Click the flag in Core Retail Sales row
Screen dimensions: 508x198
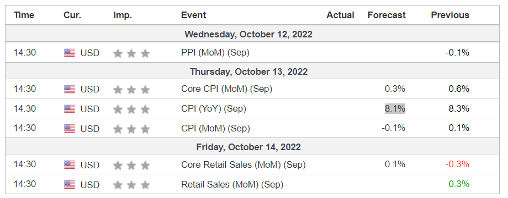(70, 165)
